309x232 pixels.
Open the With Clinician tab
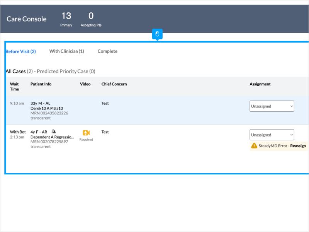pyautogui.click(x=66, y=51)
